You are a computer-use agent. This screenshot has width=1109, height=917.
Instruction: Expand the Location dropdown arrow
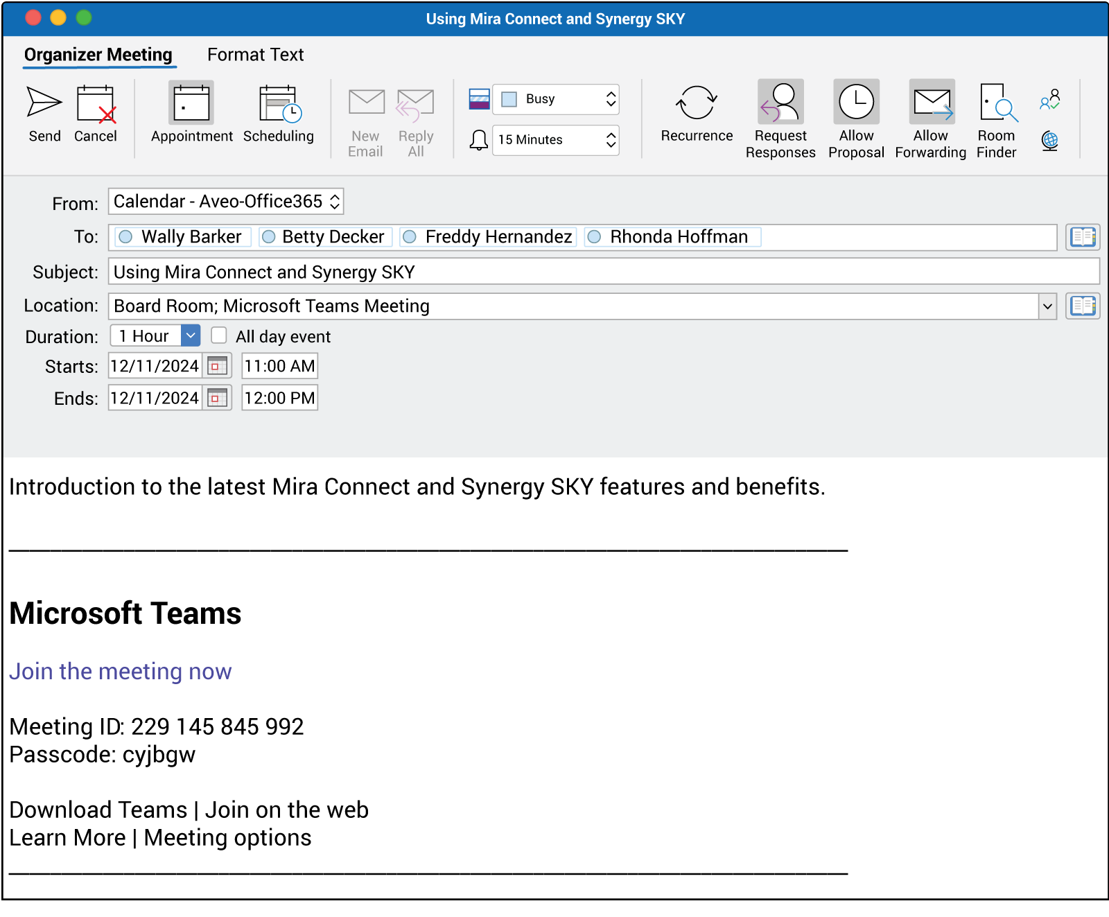tap(1047, 306)
